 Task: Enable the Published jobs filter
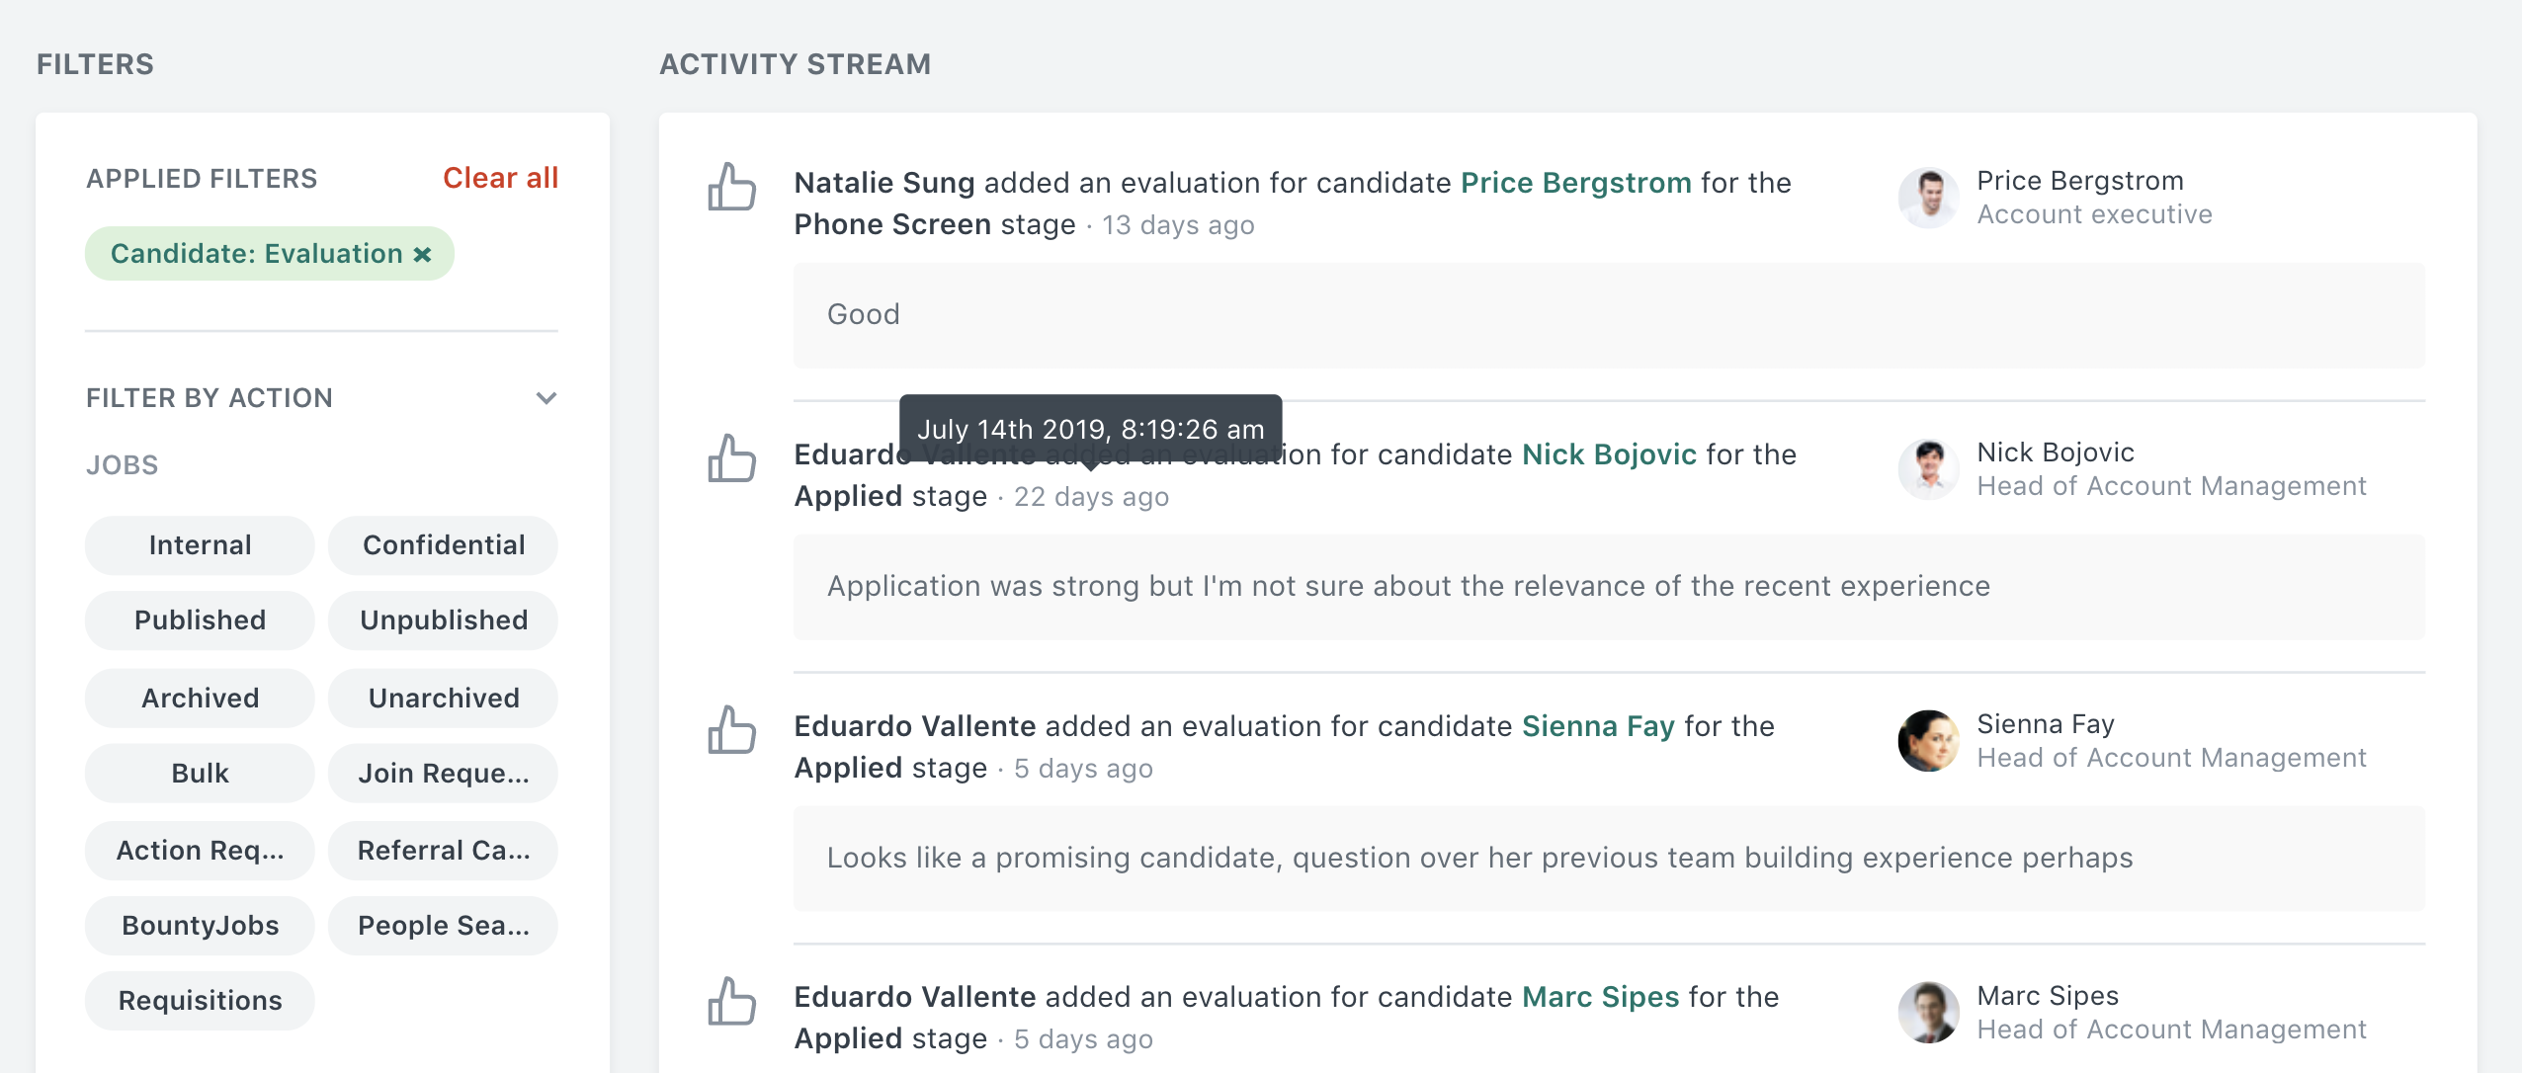[x=200, y=619]
